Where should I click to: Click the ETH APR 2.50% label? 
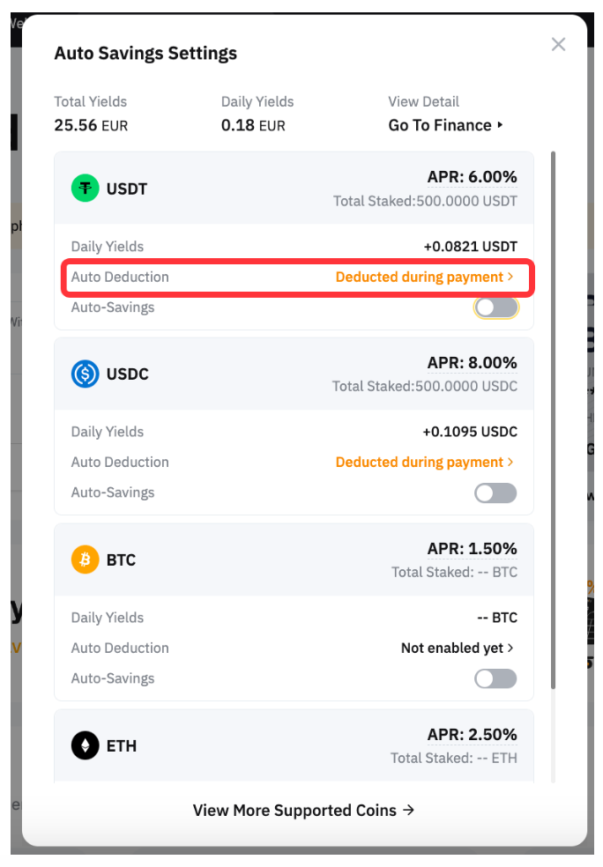(x=472, y=734)
